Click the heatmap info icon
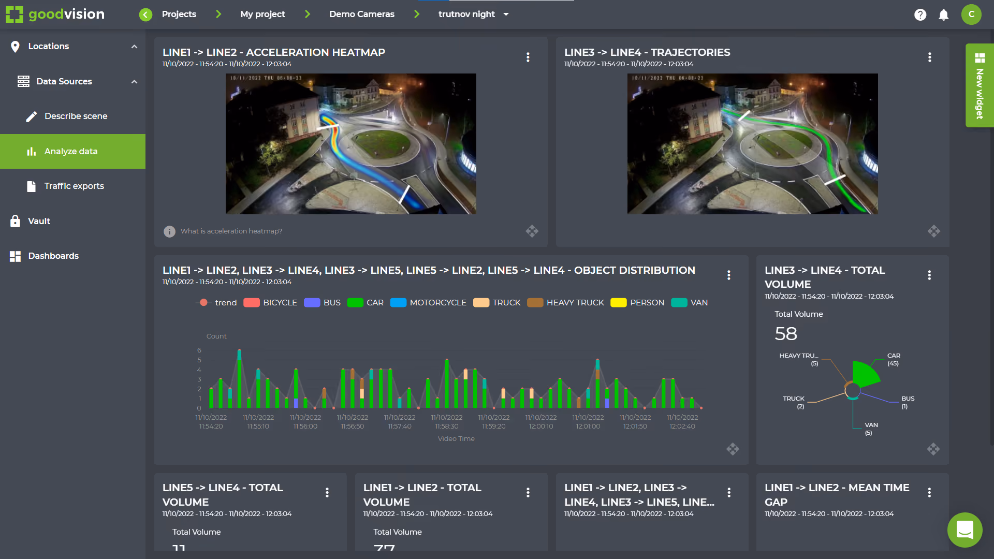The width and height of the screenshot is (994, 559). [x=169, y=231]
